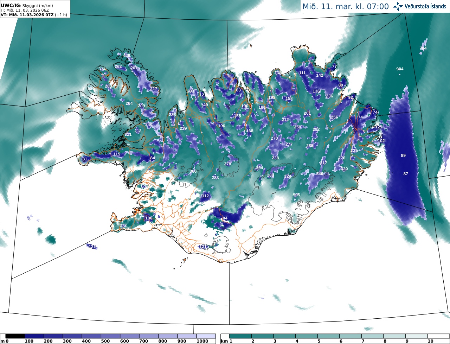Click the VT: Mið. 11.03.2026 07Z line
450x344 pixels.
point(34,15)
